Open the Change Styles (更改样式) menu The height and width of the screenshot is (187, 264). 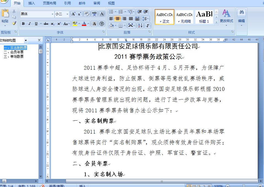[x=226, y=18]
